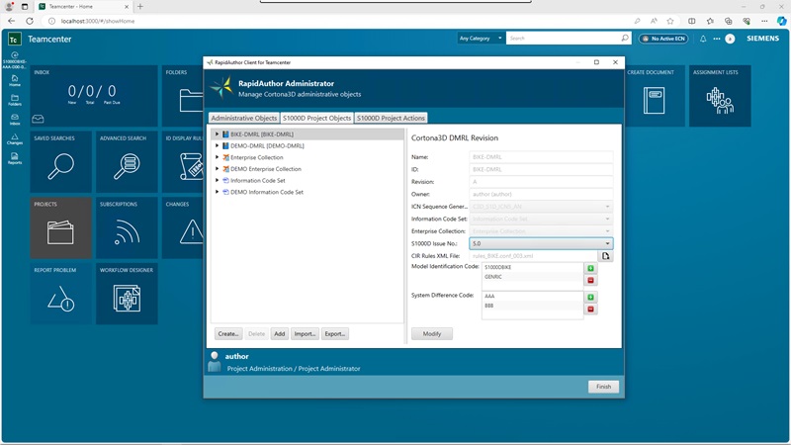Switch to Administrative Objects tab
The image size is (791, 445).
pos(244,118)
